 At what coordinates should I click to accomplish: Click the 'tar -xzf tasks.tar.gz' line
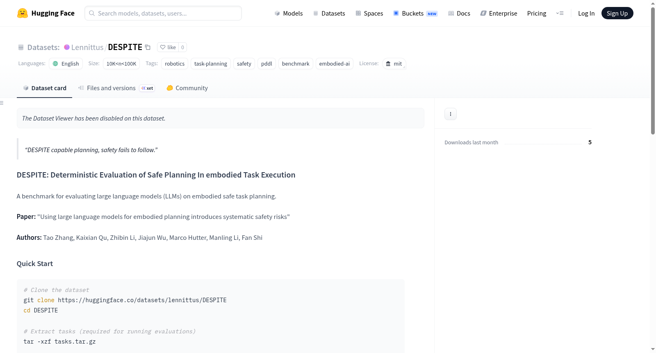[59, 342]
